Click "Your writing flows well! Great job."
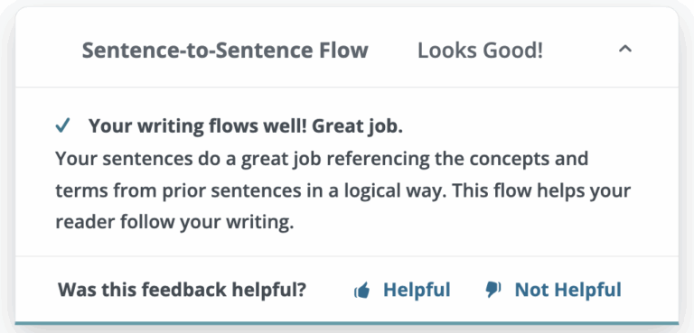This screenshot has height=333, width=694. (x=246, y=127)
